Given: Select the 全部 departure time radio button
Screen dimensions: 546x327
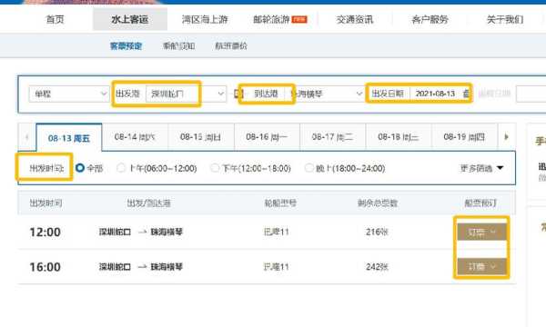Looking at the screenshot, I should pyautogui.click(x=80, y=168).
